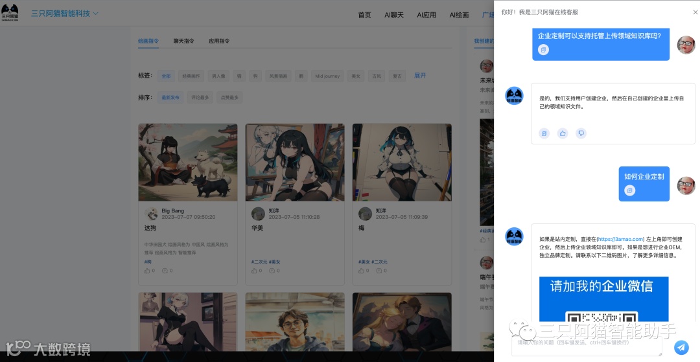Click the post title 华美
Viewport: 700px width, 362px height.
(257, 228)
